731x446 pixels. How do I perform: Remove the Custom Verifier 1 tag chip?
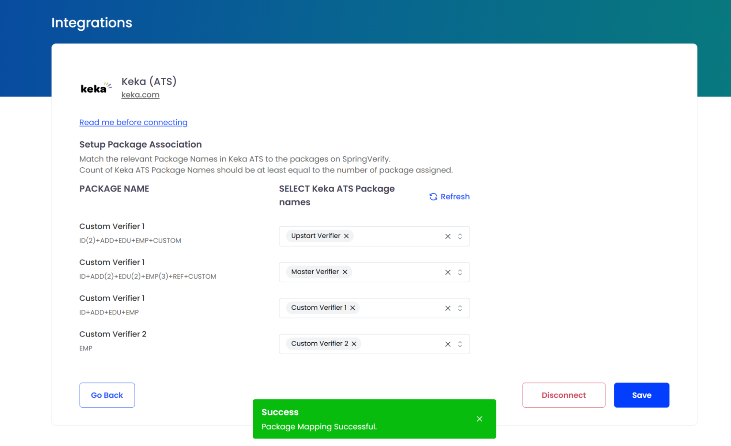pos(353,308)
